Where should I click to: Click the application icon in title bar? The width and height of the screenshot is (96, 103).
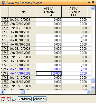[4, 3]
